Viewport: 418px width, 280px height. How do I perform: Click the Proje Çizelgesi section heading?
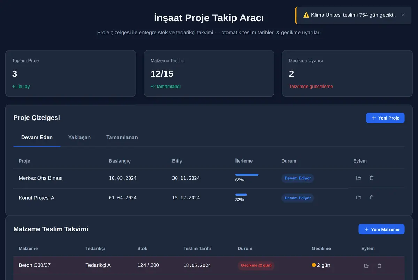click(x=37, y=117)
